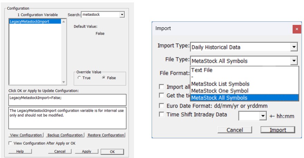Screen dimensions: 304x158
Task: Click the Import button
Action: click(x=278, y=130)
